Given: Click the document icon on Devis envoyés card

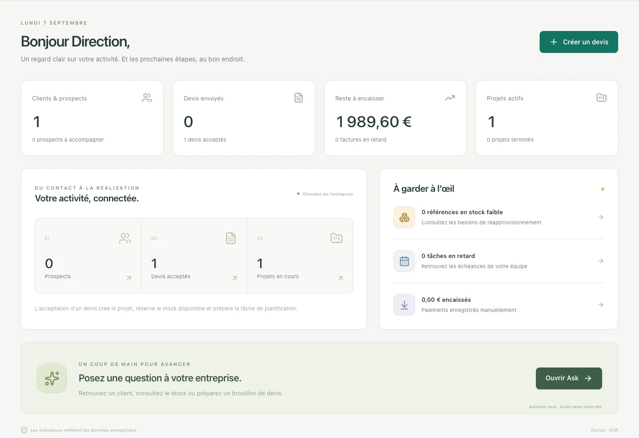Looking at the screenshot, I should (299, 98).
